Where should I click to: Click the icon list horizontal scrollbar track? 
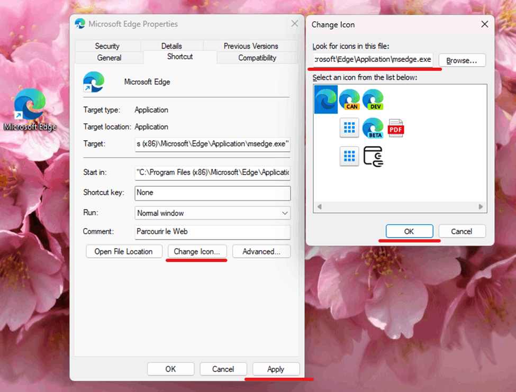(x=400, y=206)
